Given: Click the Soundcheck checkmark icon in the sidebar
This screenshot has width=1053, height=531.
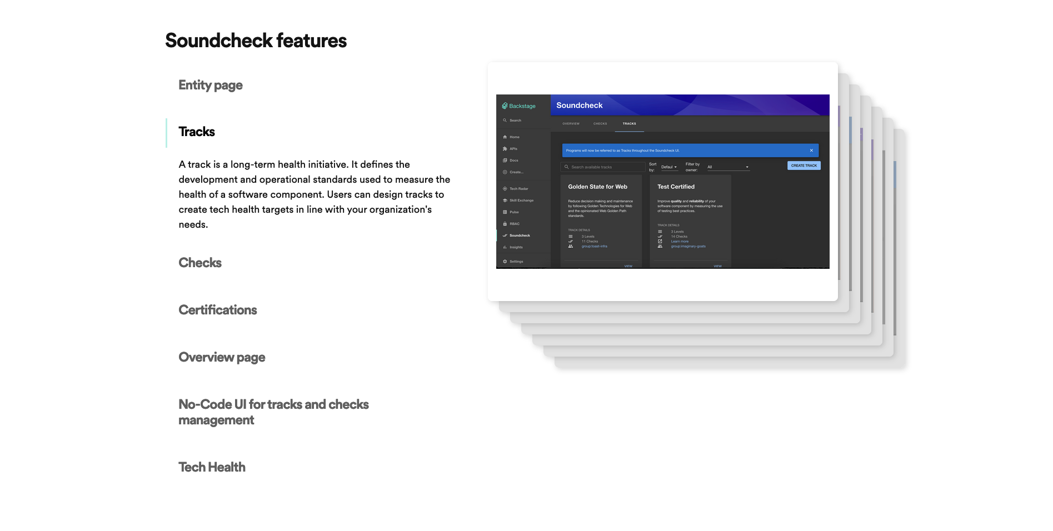Looking at the screenshot, I should (x=505, y=236).
